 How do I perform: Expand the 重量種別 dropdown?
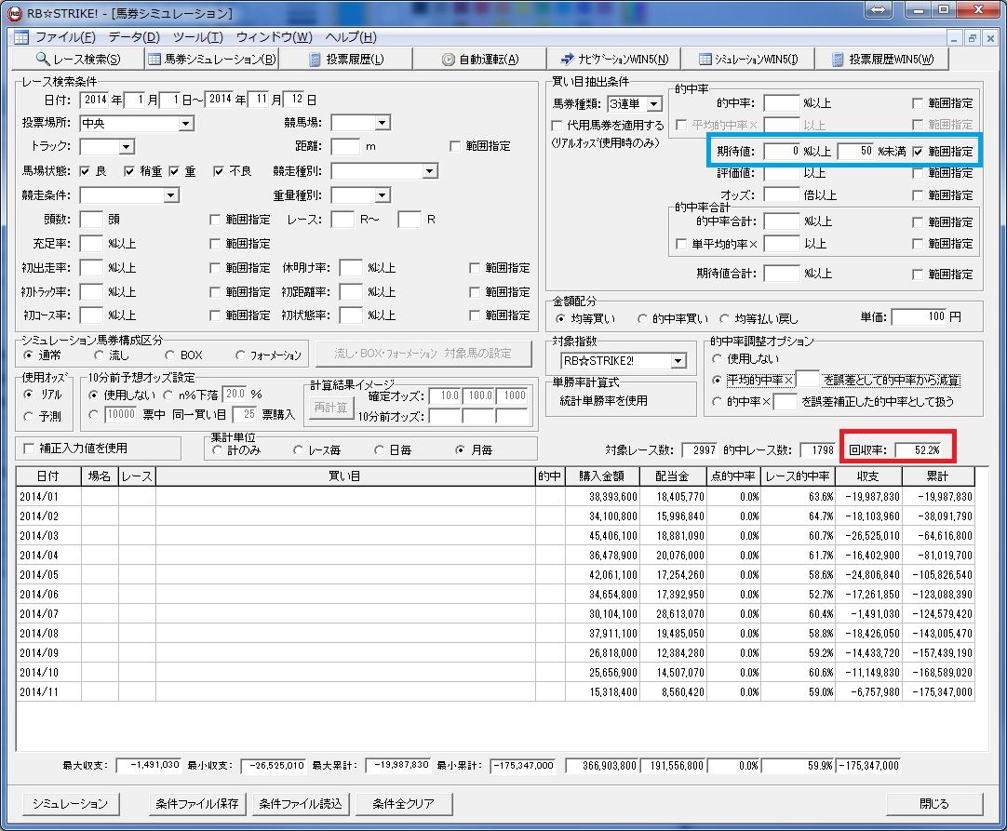point(383,195)
